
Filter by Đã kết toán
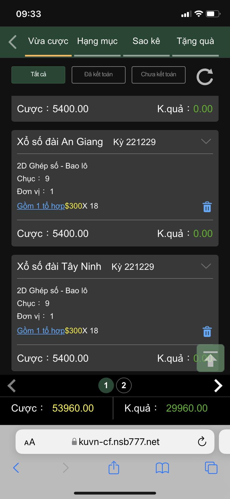[x=98, y=75]
